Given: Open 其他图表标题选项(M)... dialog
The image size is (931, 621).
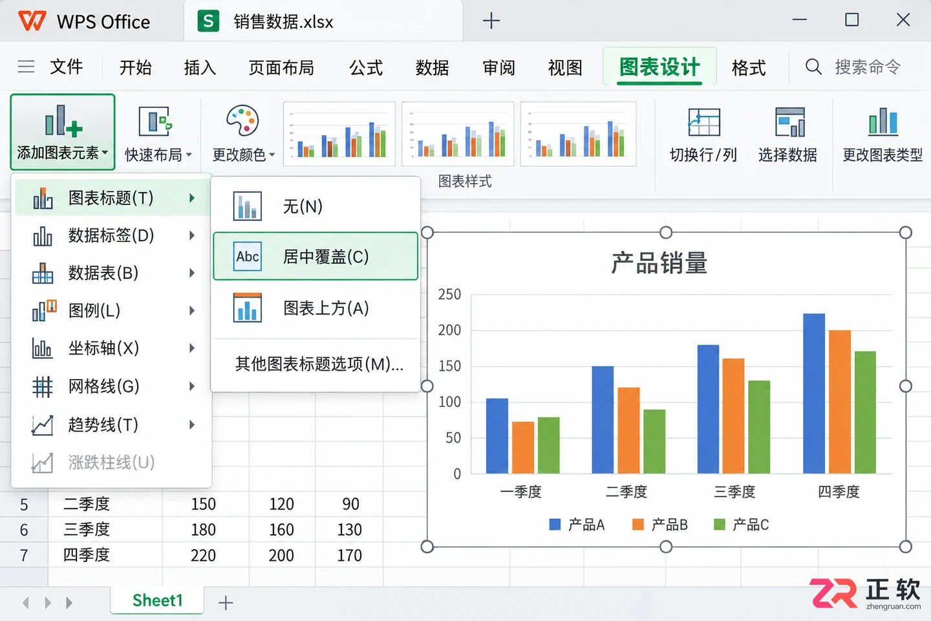Looking at the screenshot, I should [x=319, y=364].
